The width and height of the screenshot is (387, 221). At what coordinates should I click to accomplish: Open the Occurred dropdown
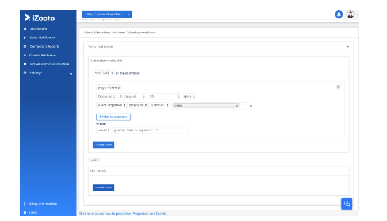tap(106, 96)
